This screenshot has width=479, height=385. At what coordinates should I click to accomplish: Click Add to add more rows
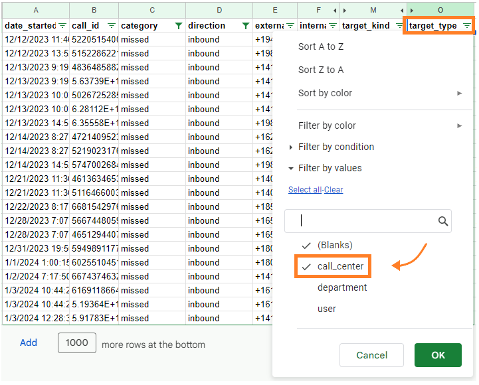(29, 343)
